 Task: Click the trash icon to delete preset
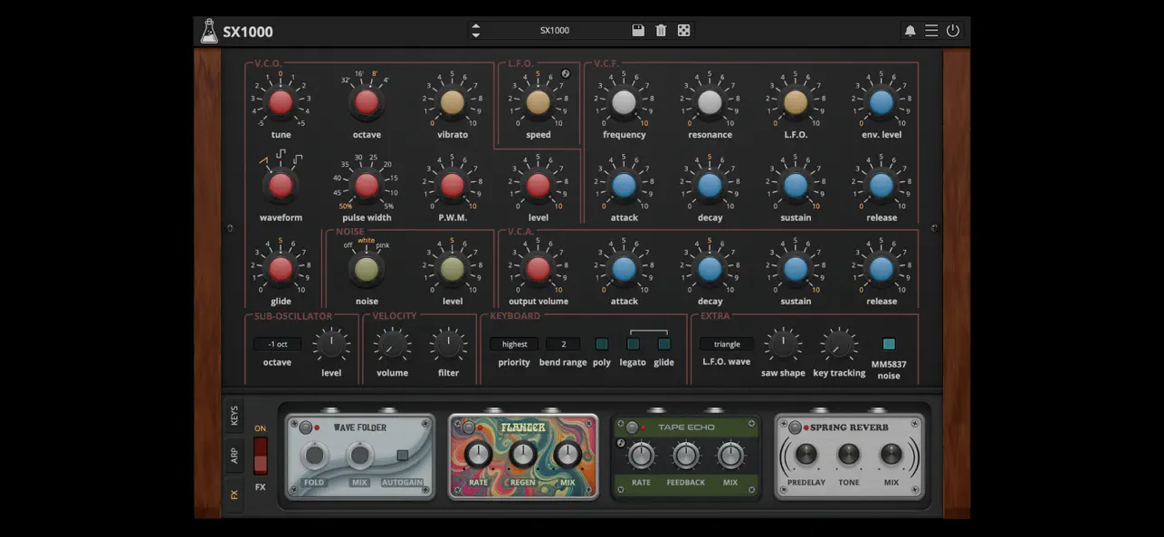click(x=661, y=30)
